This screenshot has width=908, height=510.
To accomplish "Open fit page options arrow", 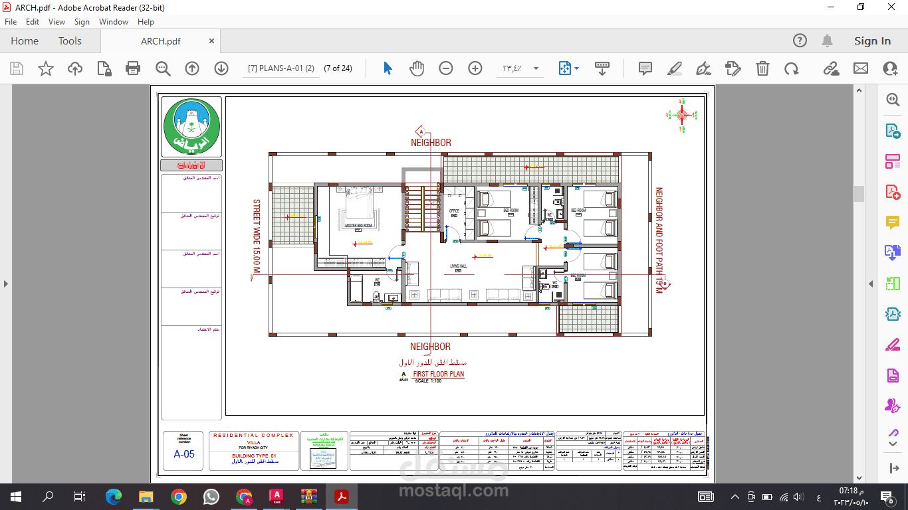I will [x=577, y=68].
